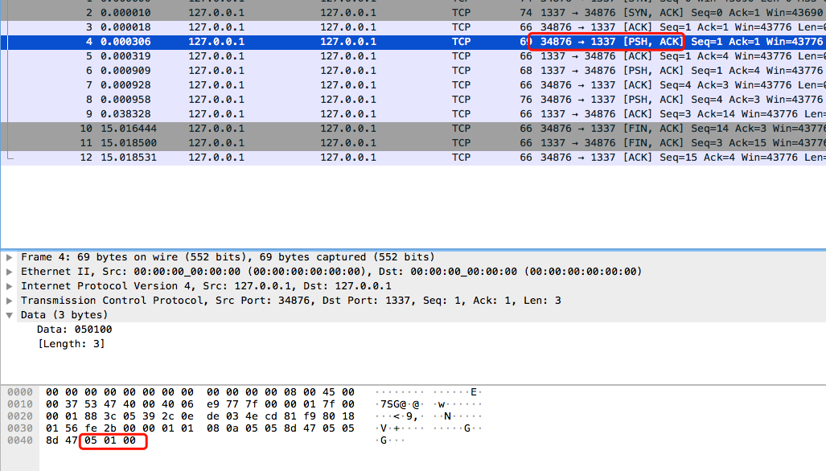826x471 pixels.
Task: Click hex bytes '8d 47' in row 0040
Action: point(62,440)
